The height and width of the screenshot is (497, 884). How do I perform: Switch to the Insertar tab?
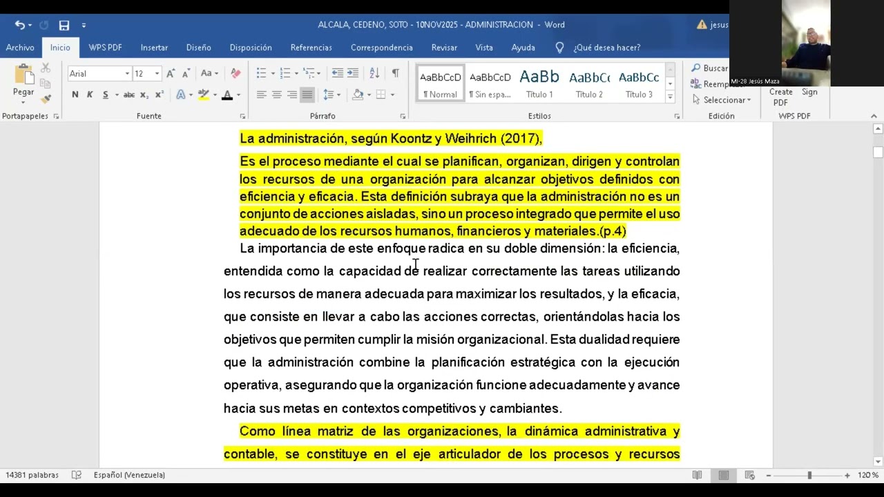coord(154,48)
